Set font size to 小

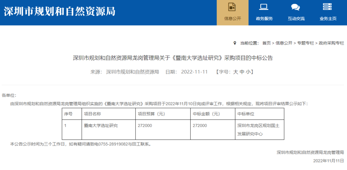pyautogui.click(x=248, y=72)
